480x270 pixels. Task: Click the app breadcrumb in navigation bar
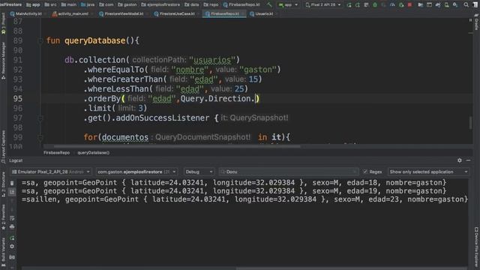(x=33, y=4)
